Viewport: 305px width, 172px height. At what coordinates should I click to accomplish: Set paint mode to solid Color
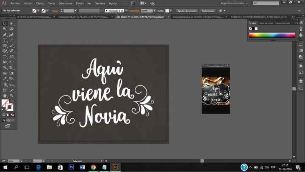coord(4,115)
